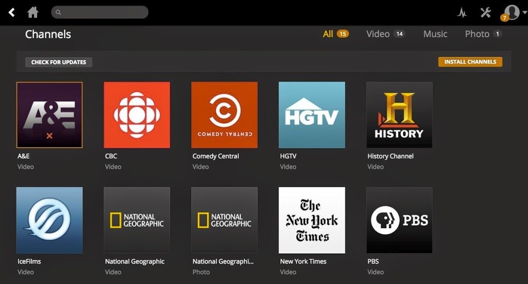Image resolution: width=528 pixels, height=284 pixels.
Task: Click the New York Times label
Action: click(x=303, y=261)
